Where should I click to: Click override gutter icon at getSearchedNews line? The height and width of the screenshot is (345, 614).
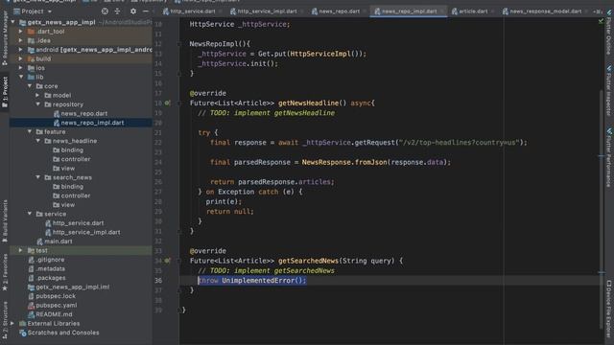[x=167, y=261]
